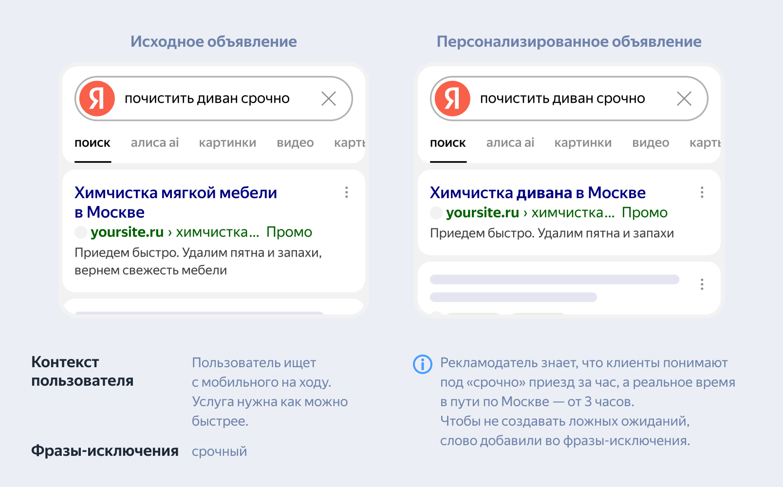Open 'Химчистка дивана в Москве' ad title
This screenshot has height=487, width=783.
(x=538, y=193)
